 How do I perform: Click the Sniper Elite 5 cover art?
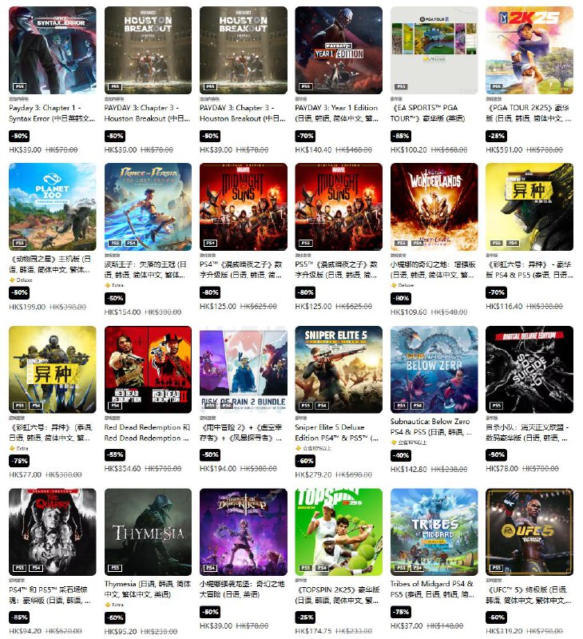coord(339,370)
